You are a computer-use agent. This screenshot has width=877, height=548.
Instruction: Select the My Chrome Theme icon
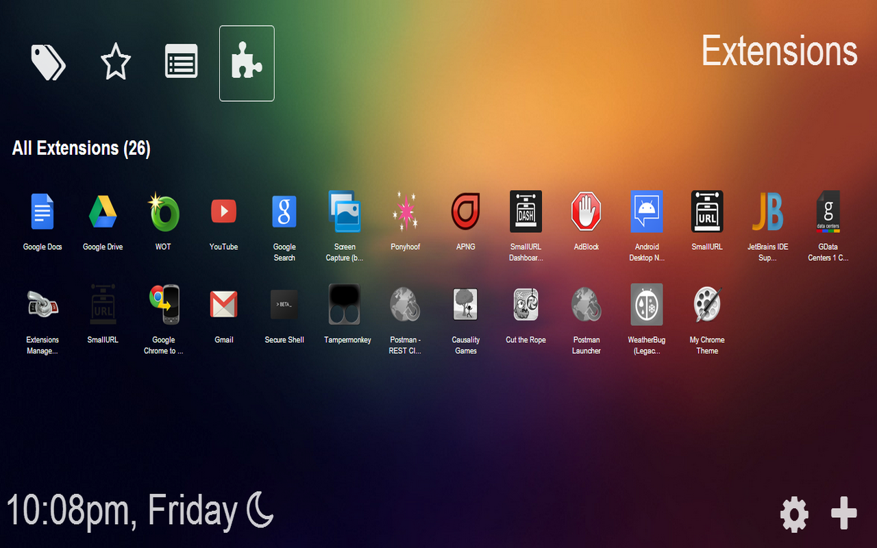[707, 304]
